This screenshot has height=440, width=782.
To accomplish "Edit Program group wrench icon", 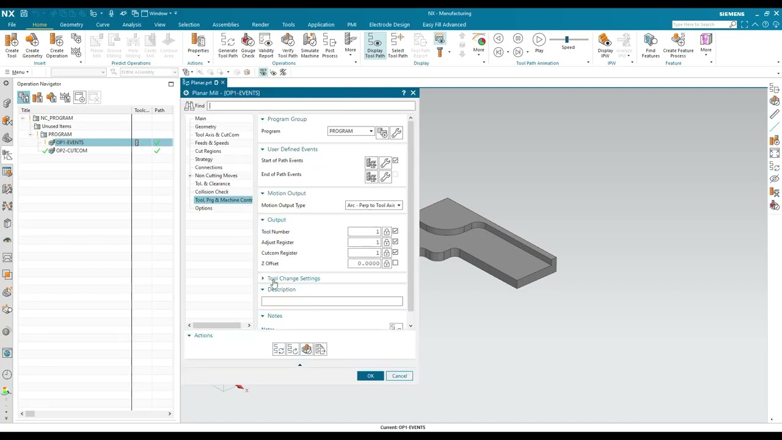I will tap(396, 133).
